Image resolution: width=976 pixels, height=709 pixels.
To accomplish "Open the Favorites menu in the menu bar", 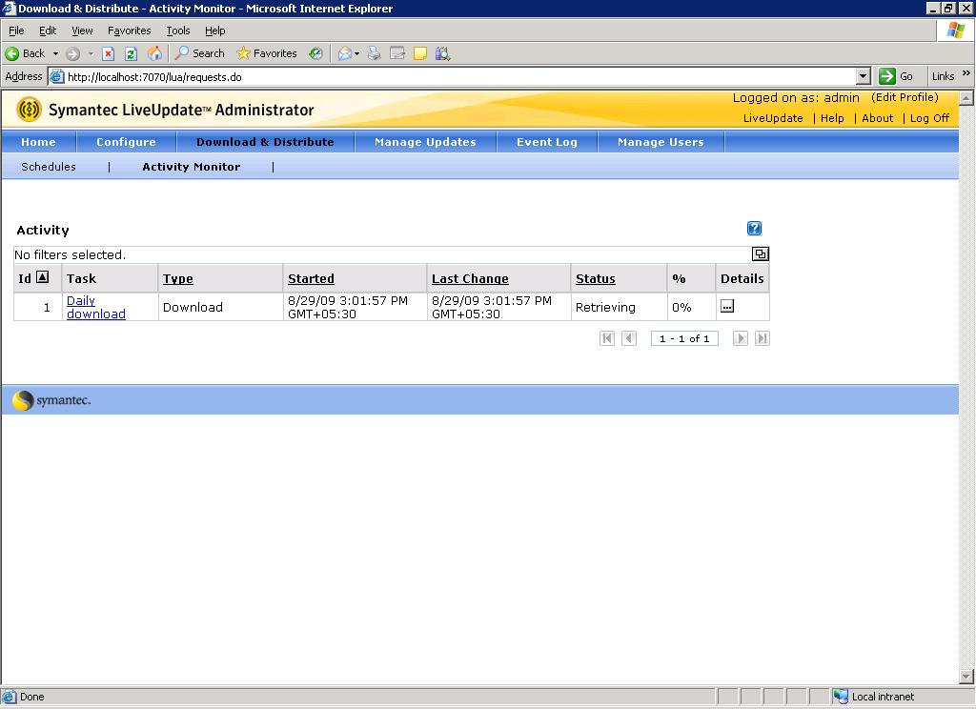I will click(129, 30).
